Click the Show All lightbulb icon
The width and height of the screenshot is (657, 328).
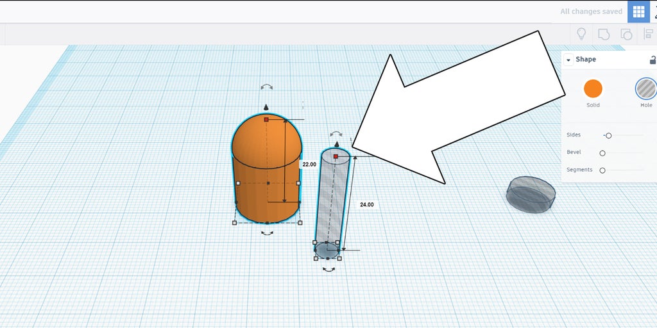click(x=581, y=34)
